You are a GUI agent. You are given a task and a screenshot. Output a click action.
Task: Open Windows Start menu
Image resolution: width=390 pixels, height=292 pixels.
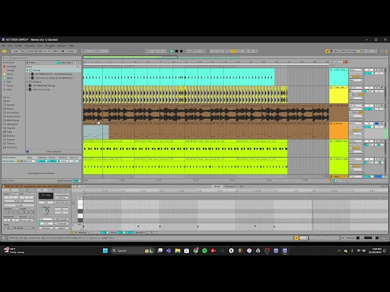(105, 251)
